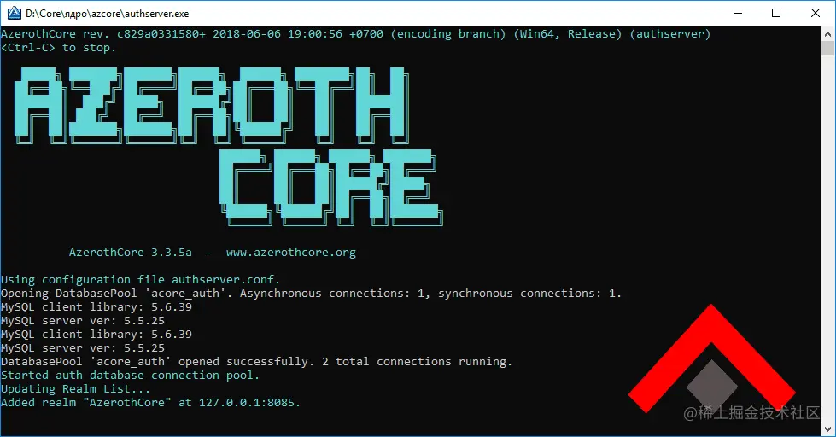Click the AzerothCore rev. version line
This screenshot has width=836, height=437.
[x=355, y=34]
